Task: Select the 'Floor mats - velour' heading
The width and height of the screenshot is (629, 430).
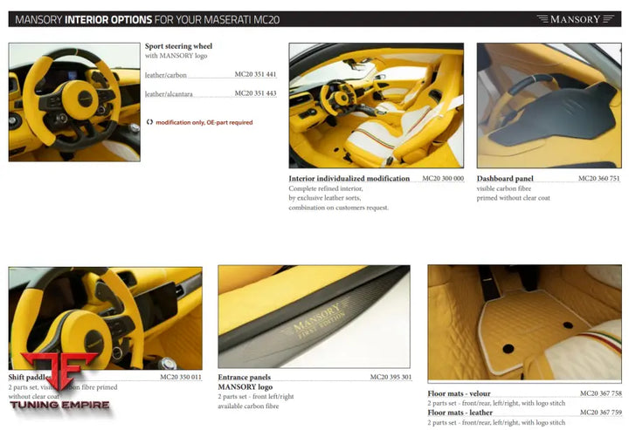Action: coord(459,393)
